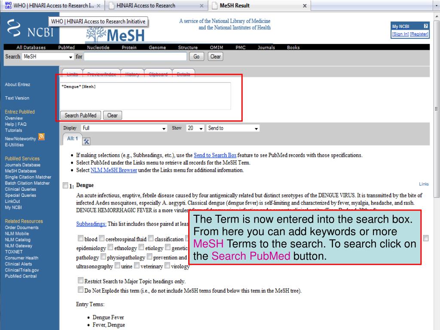Close the MeSH Result browser tab
This screenshot has width=440, height=330.
(305, 6)
